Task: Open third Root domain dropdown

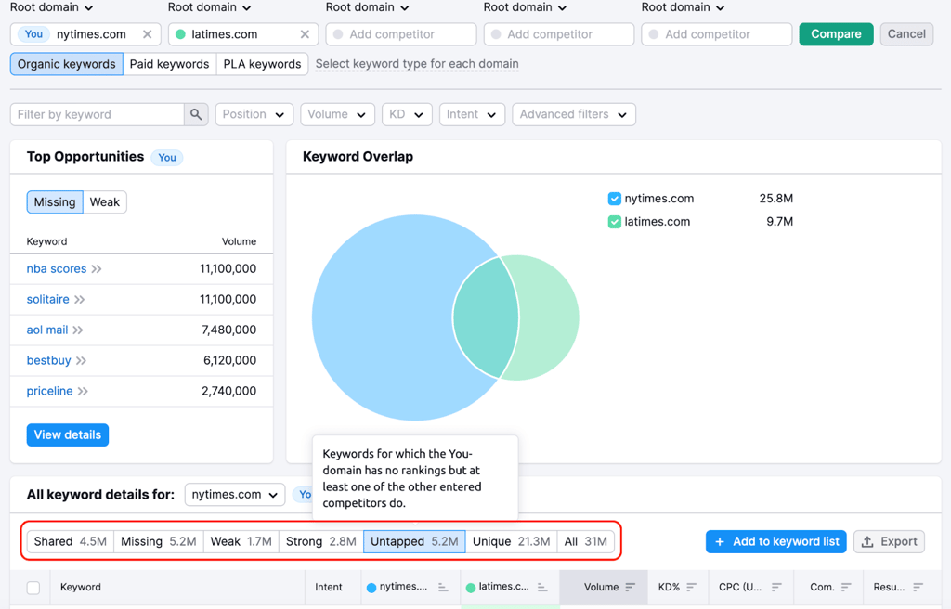Action: (x=367, y=7)
